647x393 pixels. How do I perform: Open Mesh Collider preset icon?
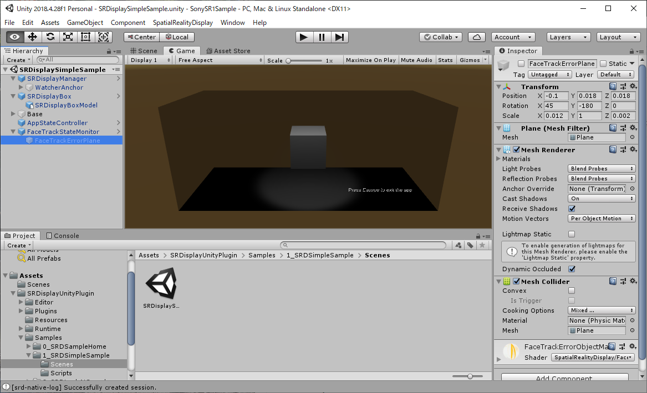click(623, 281)
